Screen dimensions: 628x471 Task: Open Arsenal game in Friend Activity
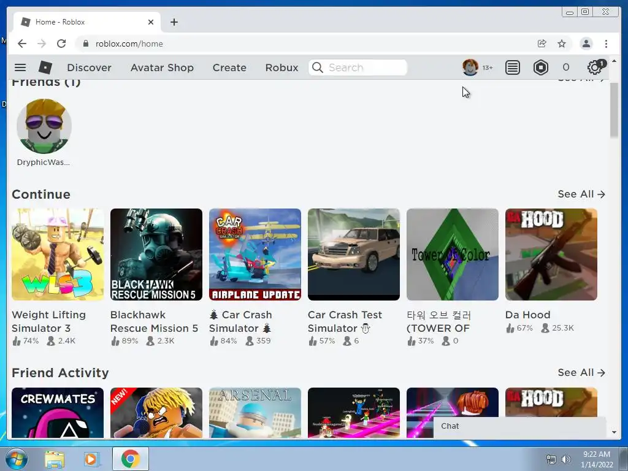pyautogui.click(x=255, y=413)
